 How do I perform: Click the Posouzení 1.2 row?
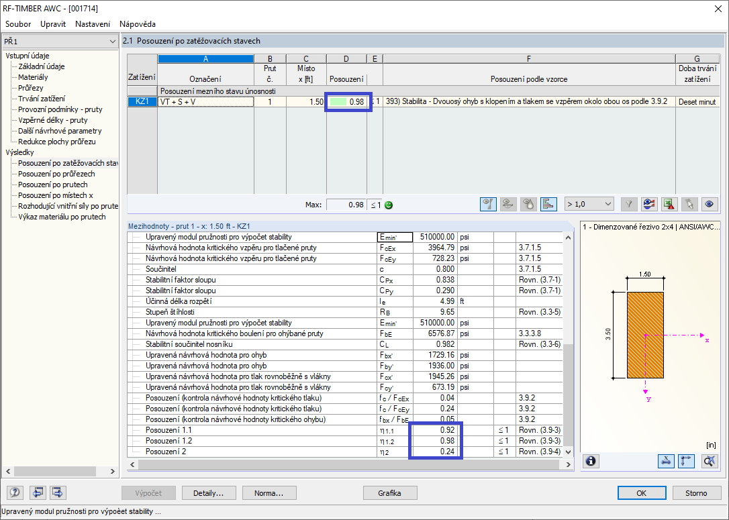[x=344, y=441]
